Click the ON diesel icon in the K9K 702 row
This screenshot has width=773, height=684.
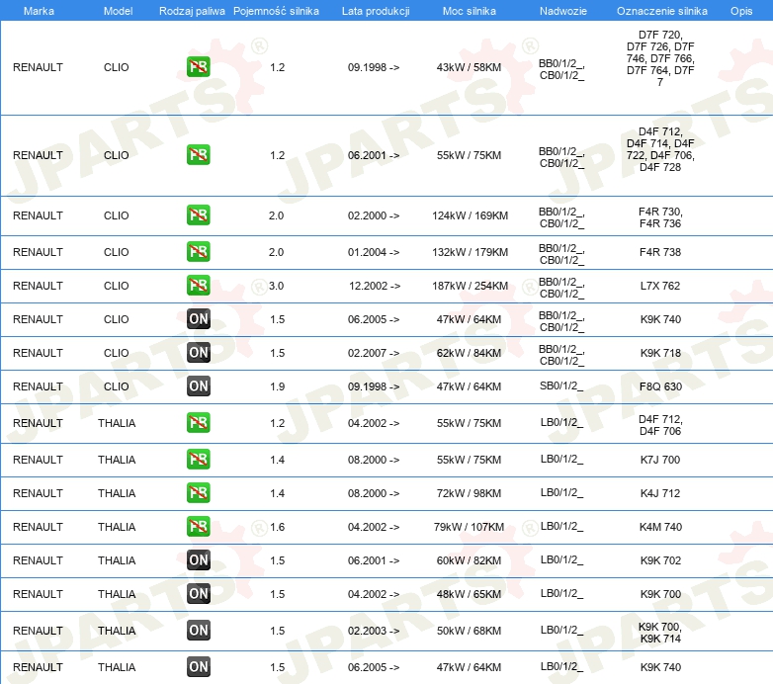click(x=198, y=559)
